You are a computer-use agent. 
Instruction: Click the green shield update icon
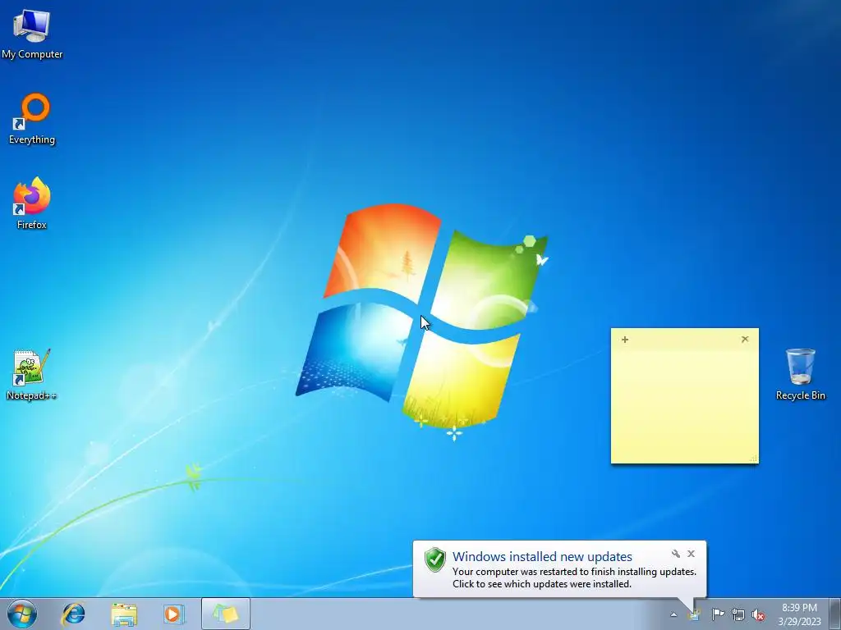pos(435,559)
